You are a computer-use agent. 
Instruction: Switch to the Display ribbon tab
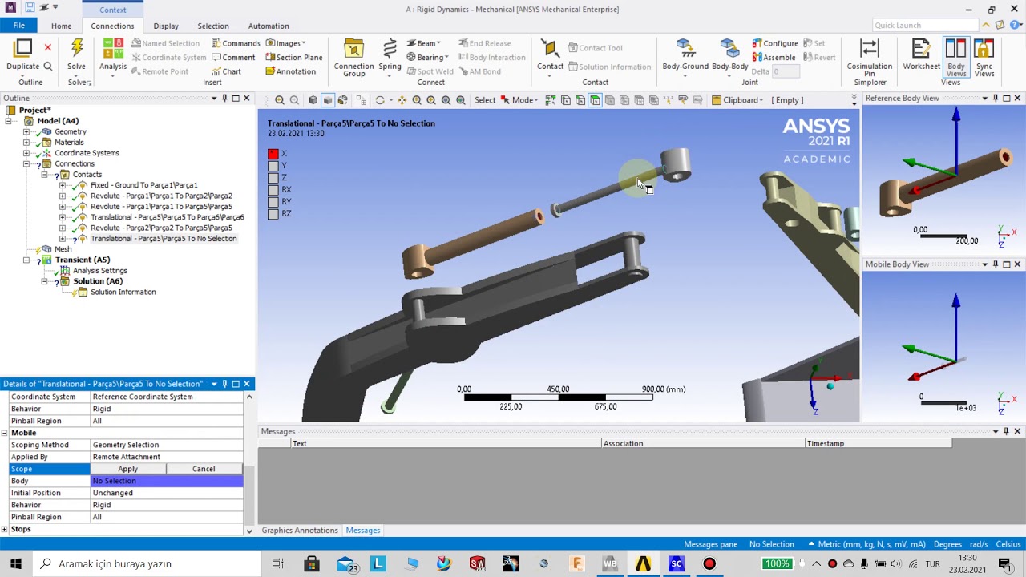[x=166, y=26]
